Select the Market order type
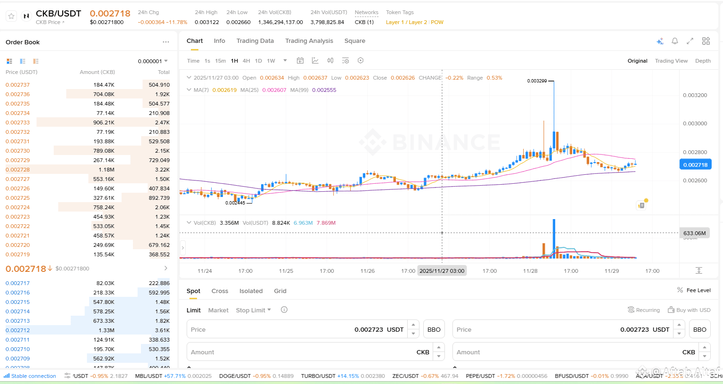 click(x=218, y=310)
